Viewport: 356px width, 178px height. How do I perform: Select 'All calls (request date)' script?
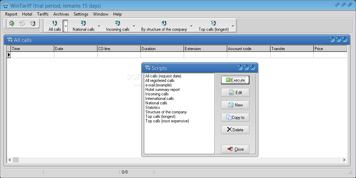pos(163,76)
